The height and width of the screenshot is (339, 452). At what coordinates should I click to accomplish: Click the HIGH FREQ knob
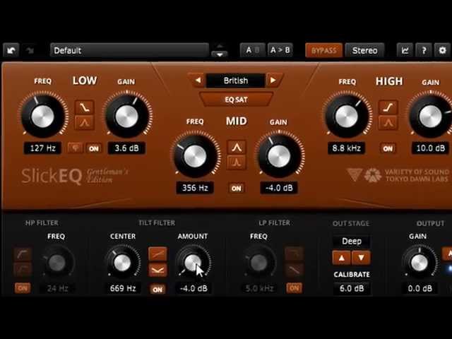[347, 116]
